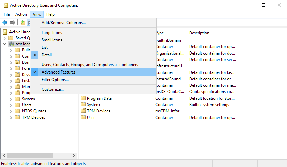Click the Program Data folder icon in list
Viewport: 287px width, 167px height.
83,98
